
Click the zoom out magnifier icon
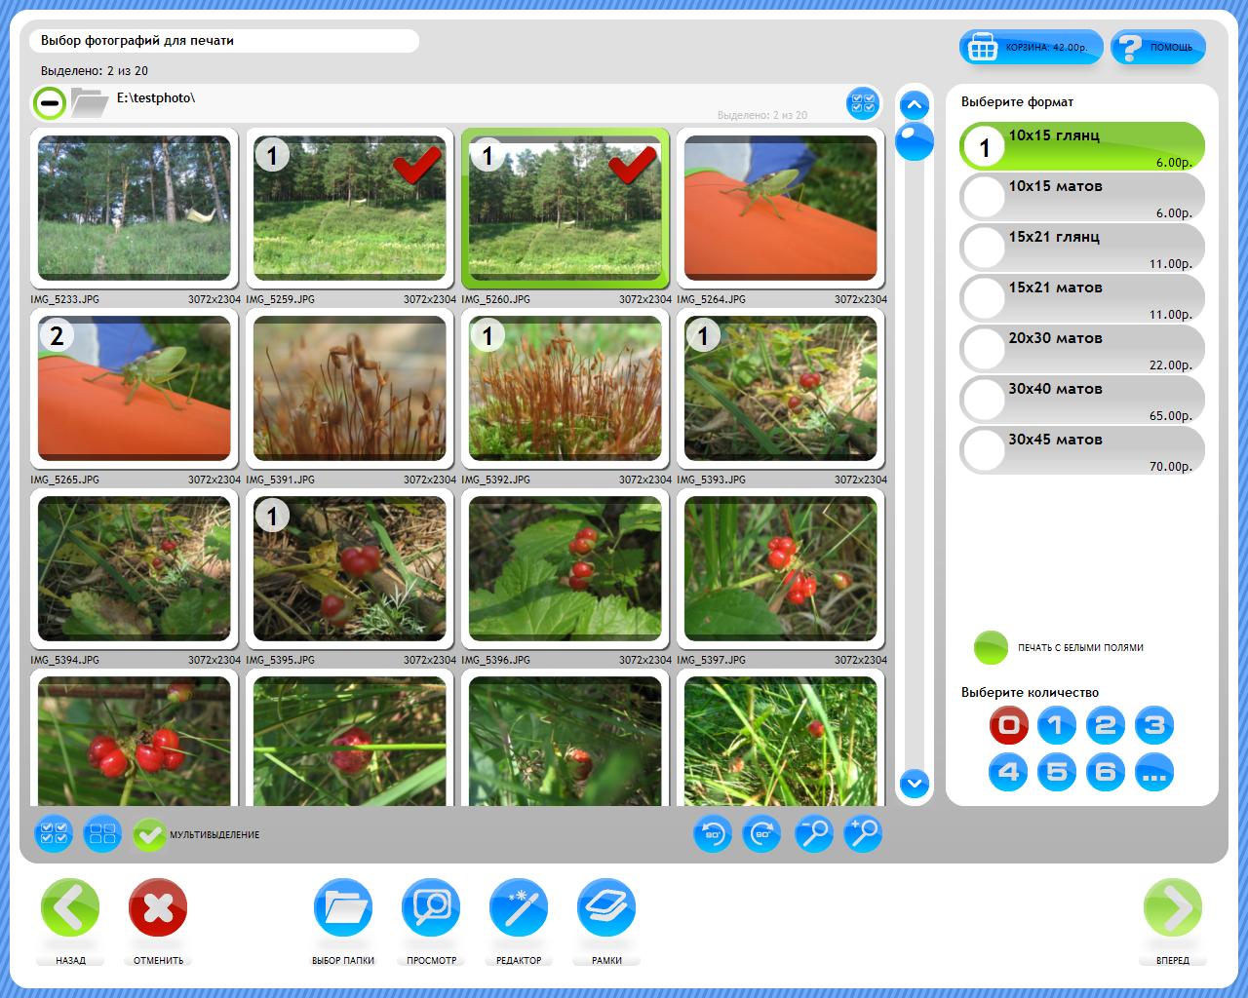pos(813,834)
